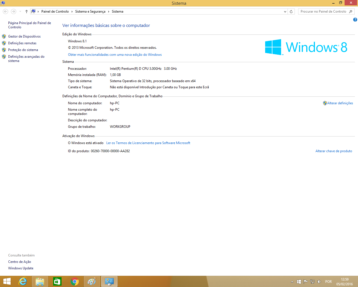Click Alterar definições link

click(x=340, y=103)
